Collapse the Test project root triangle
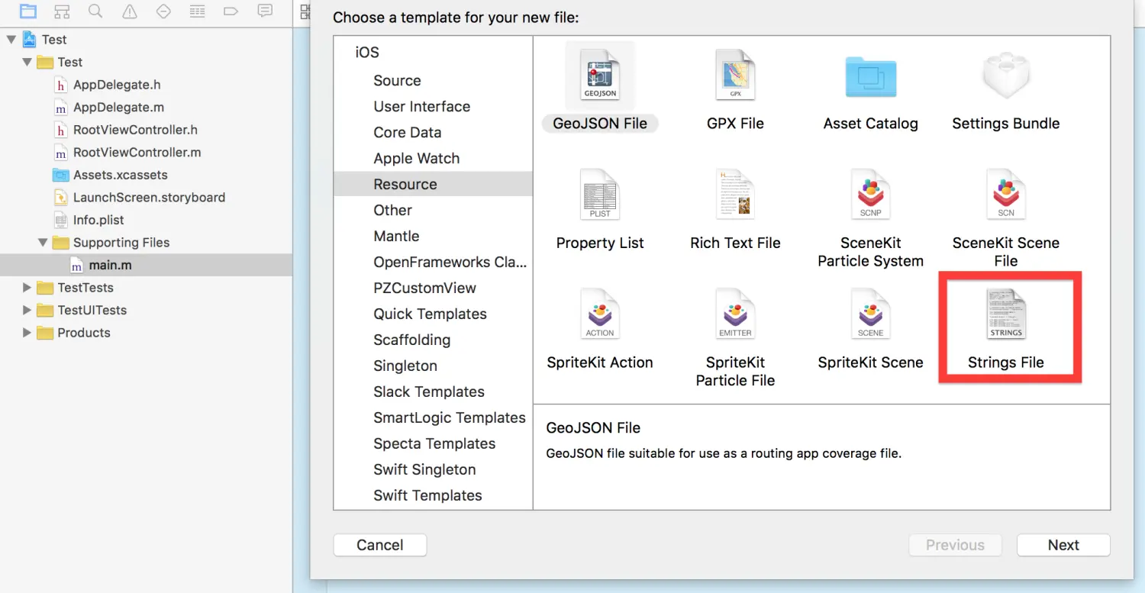 point(11,39)
